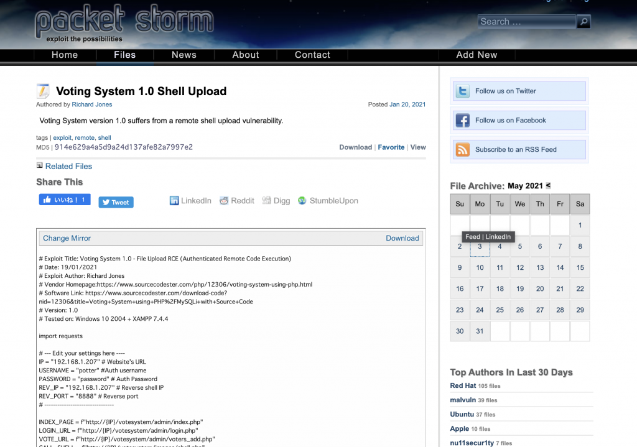Select May 19 in the calendar
This screenshot has width=637, height=447.
click(519, 288)
